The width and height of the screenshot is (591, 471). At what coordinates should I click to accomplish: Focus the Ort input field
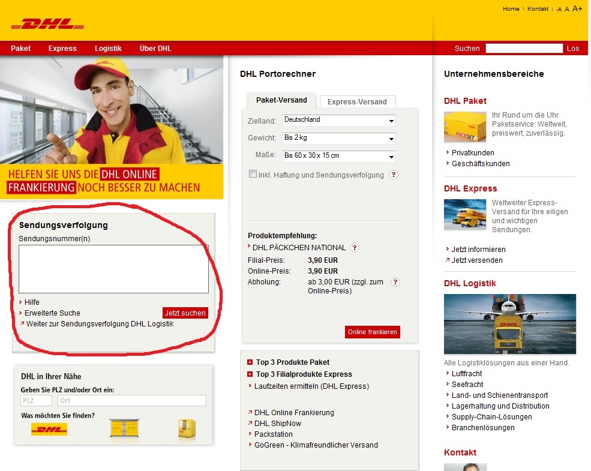[x=132, y=401]
